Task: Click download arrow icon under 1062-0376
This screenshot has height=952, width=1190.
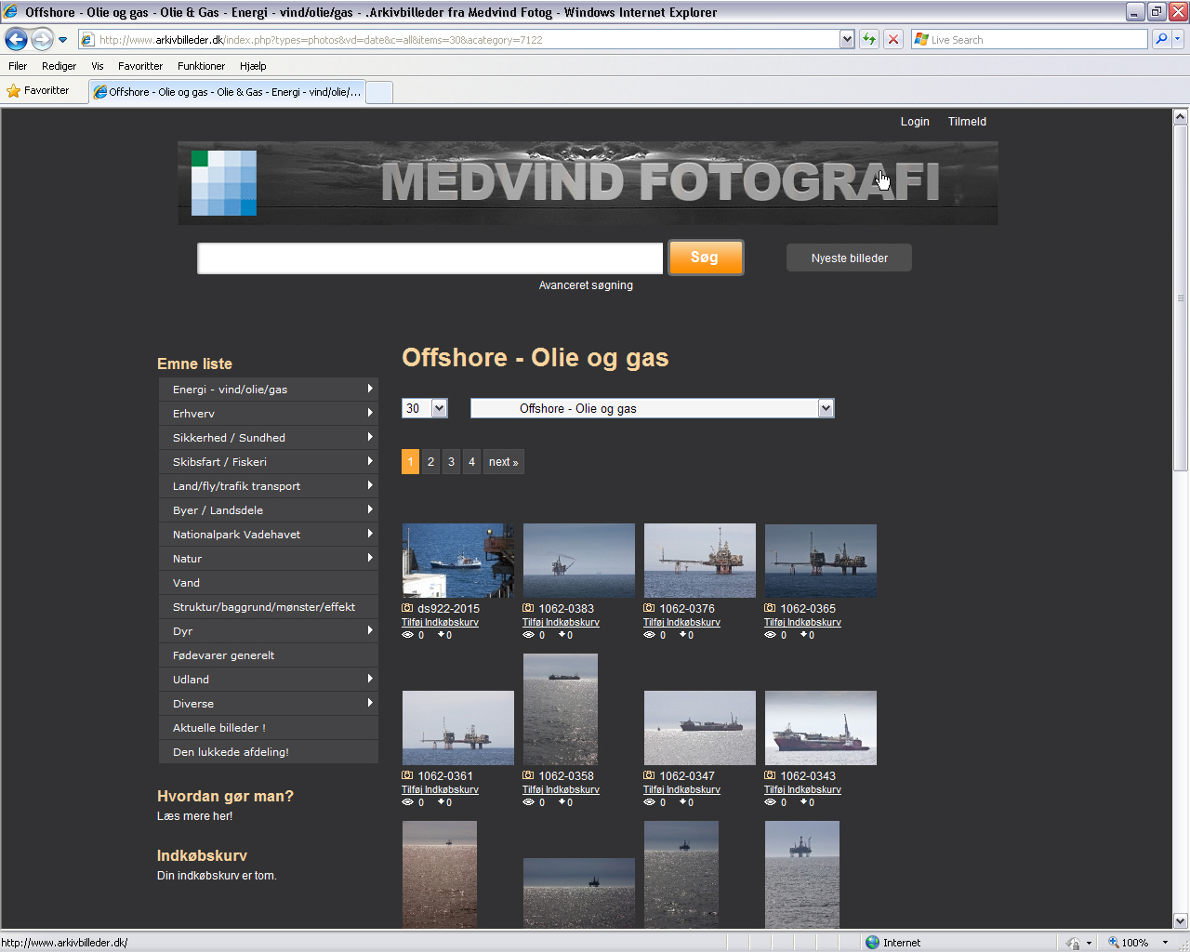Action: (x=681, y=635)
